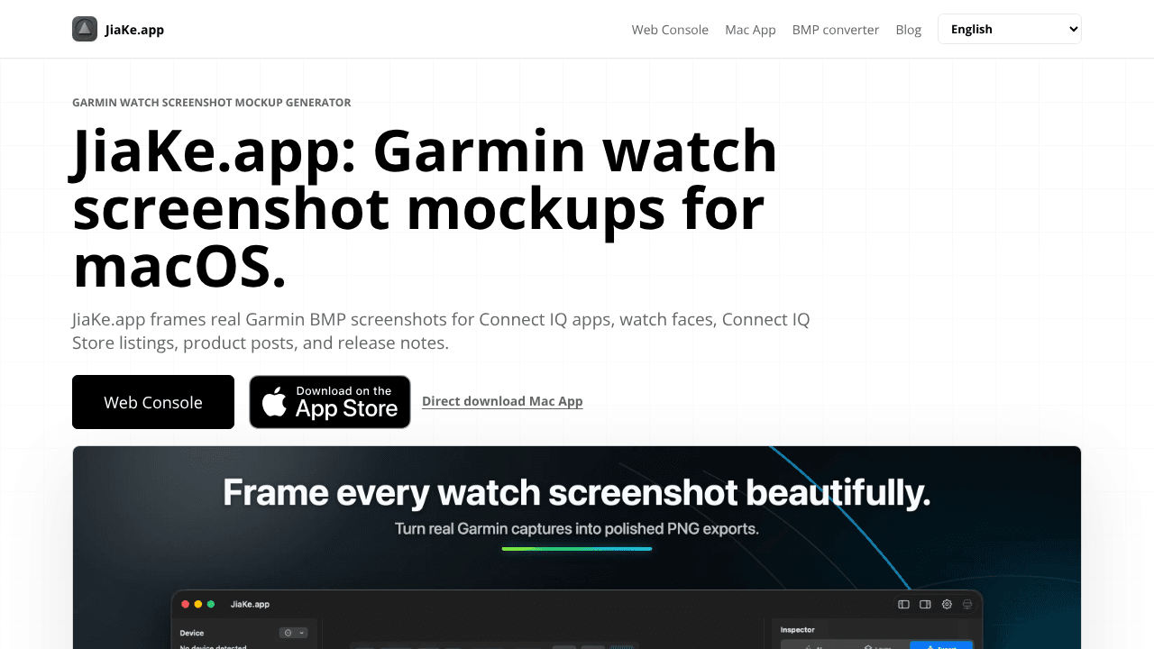Open the BMP converter nav item
Viewport: 1154px width, 649px height.
pyautogui.click(x=836, y=30)
